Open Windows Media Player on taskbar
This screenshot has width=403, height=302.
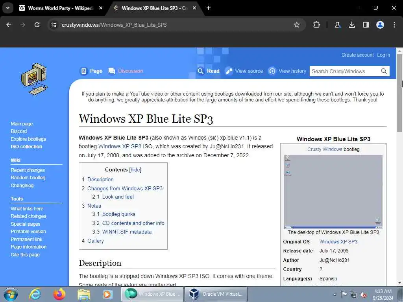[x=108, y=294]
